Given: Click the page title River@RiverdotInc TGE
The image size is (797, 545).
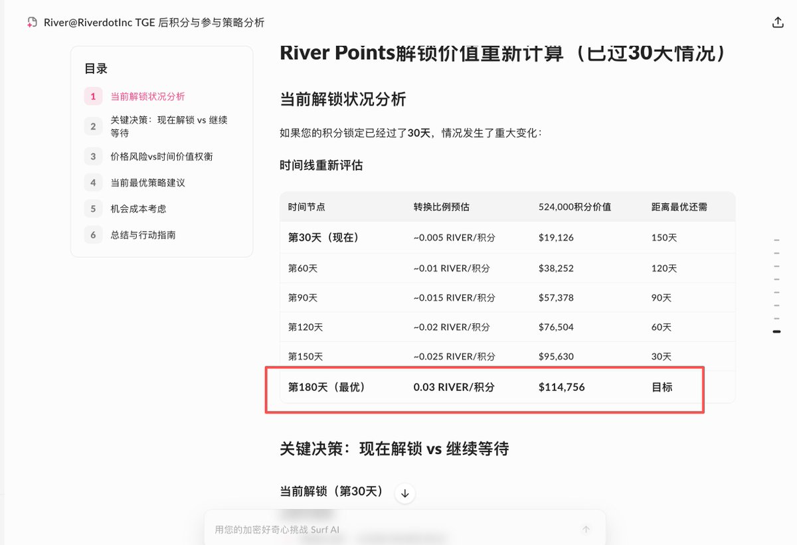Looking at the screenshot, I should tap(154, 23).
